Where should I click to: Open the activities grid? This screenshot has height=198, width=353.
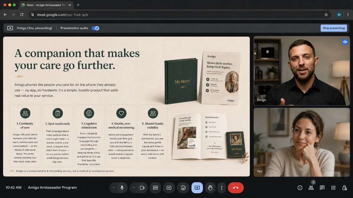(333, 188)
